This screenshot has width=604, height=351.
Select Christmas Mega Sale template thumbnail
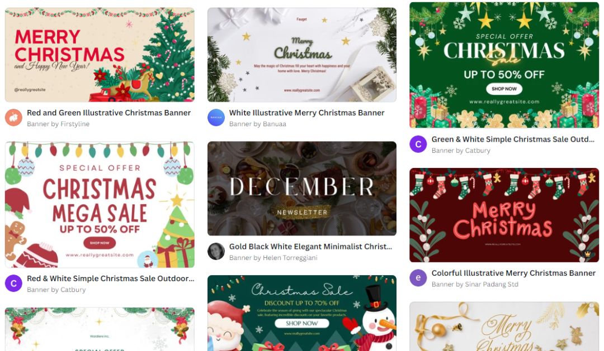(x=100, y=205)
